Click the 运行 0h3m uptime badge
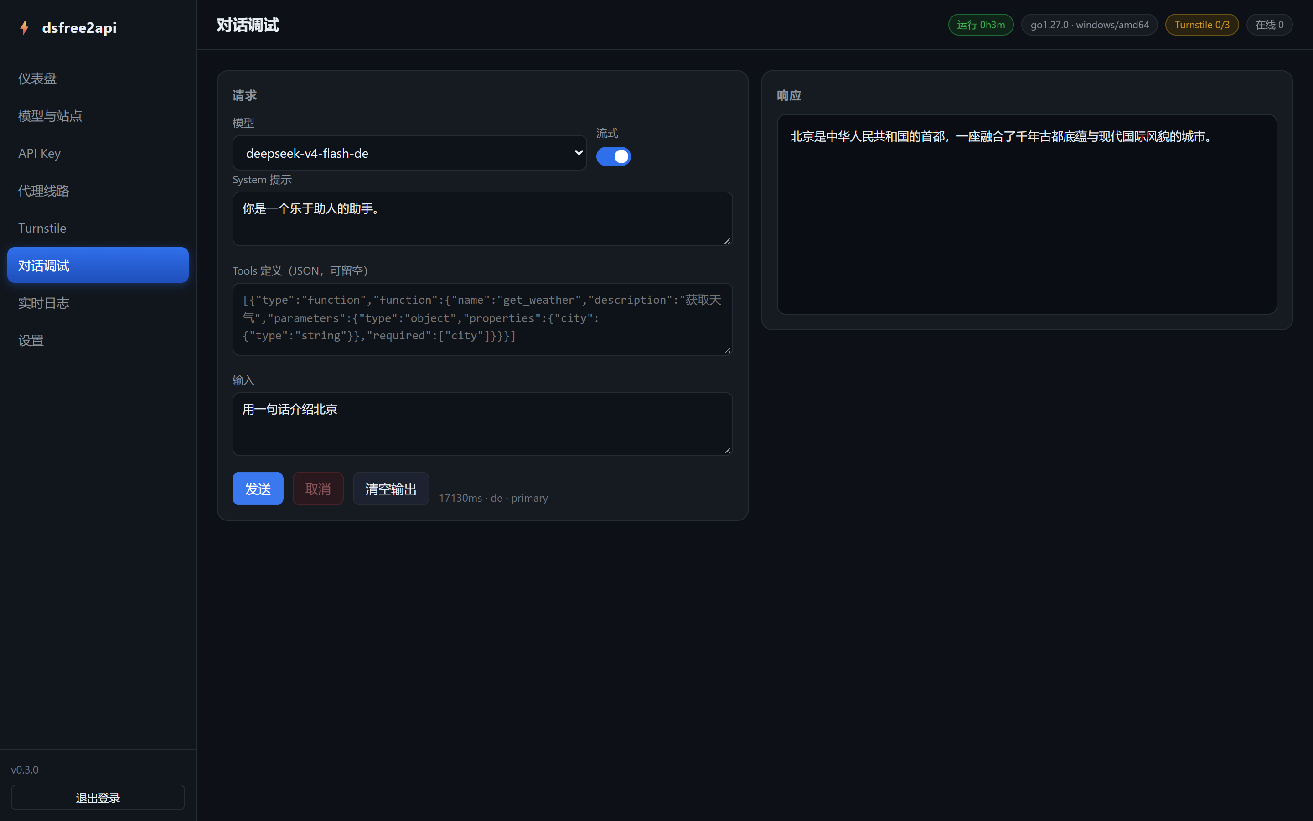 click(x=980, y=25)
